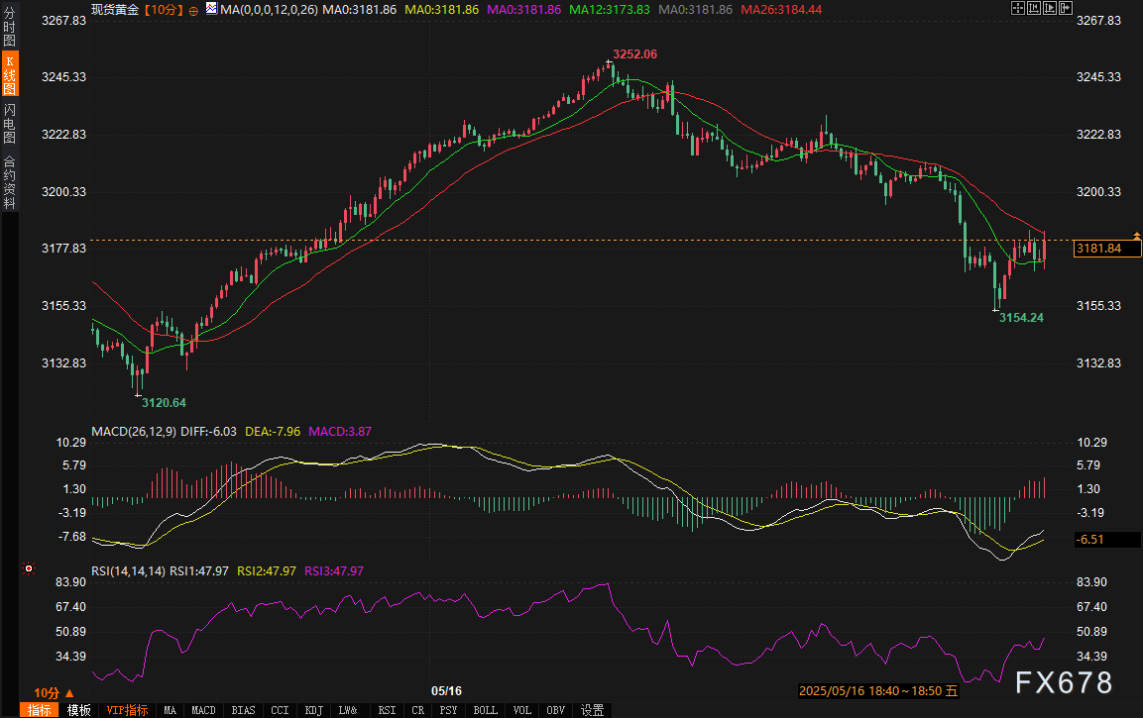This screenshot has height=718, width=1143.
Task: Switch to 闪电图 view in left sidebar
Action: (x=9, y=123)
